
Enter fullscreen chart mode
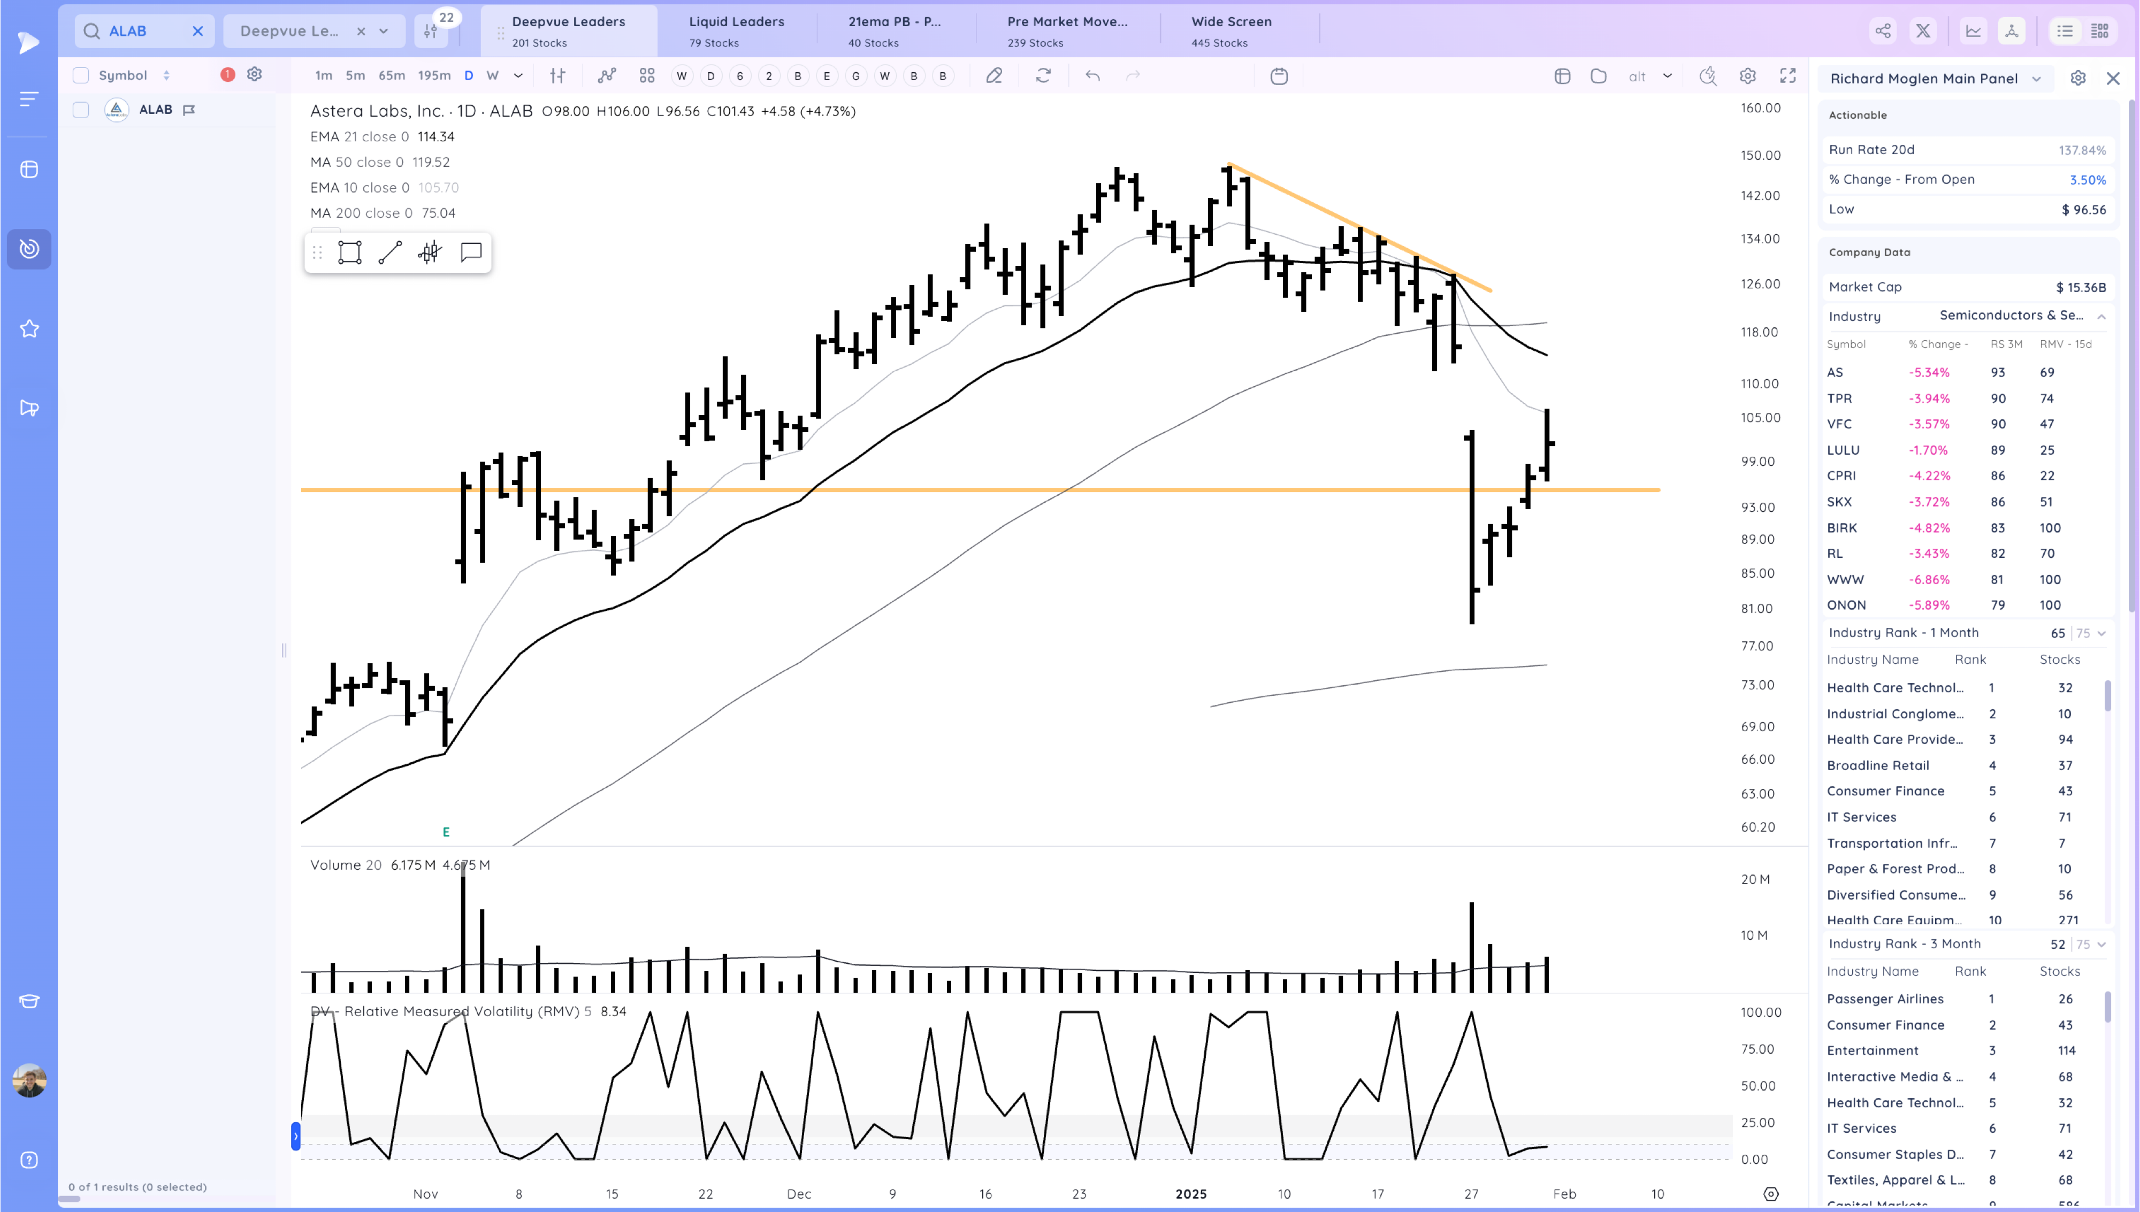[1787, 76]
